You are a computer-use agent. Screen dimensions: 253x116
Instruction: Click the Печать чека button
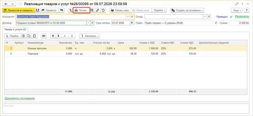tap(120, 10)
